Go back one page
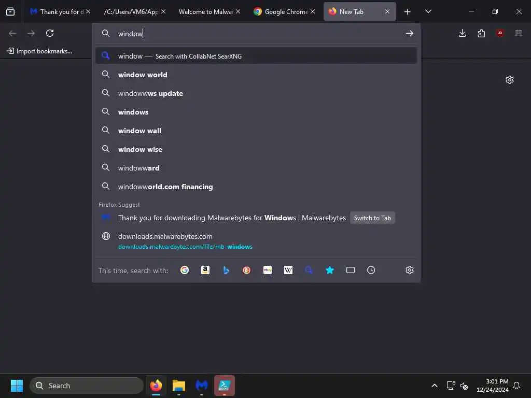The width and height of the screenshot is (531, 398). click(12, 33)
